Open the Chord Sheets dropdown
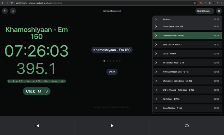Screen dimensions: 224x135 [205, 11]
